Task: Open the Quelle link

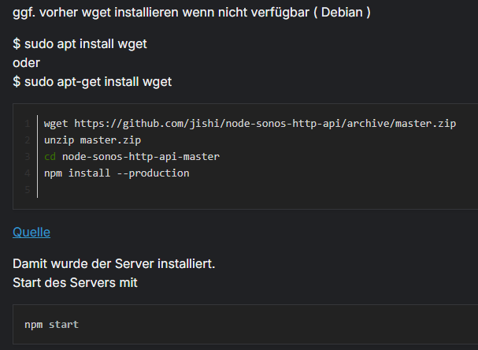Action: [31, 232]
